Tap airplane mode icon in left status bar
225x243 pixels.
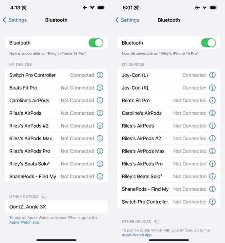(85, 8)
